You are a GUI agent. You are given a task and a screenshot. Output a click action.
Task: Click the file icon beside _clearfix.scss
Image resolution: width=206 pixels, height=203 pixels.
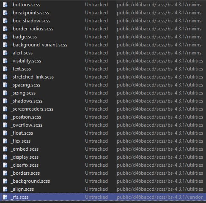point(5,165)
